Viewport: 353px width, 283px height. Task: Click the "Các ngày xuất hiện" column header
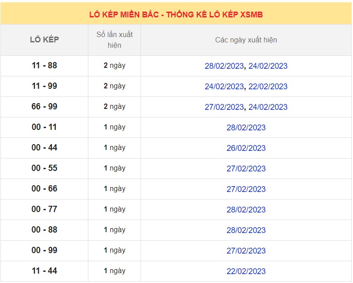tap(246, 40)
